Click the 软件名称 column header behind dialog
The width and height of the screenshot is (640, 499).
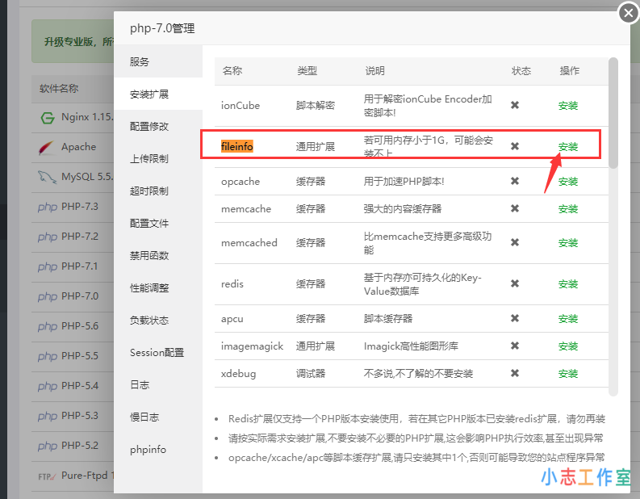(x=59, y=88)
